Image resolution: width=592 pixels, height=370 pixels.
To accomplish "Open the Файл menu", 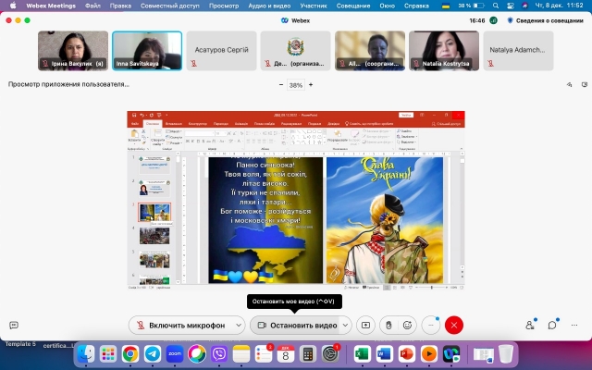I will (92, 6).
